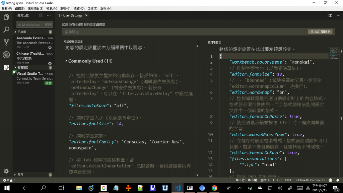Open the new settings editor preview link
Viewport: 343px width, 193px height.
click(x=94, y=24)
